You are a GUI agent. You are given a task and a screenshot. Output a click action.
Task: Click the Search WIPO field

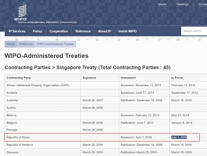click(194, 31)
